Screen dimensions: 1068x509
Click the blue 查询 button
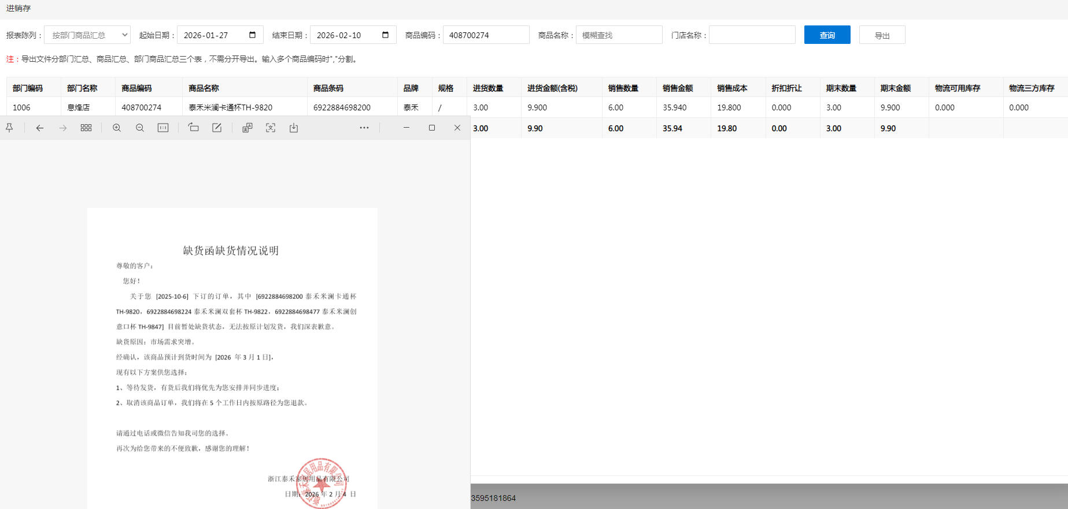coord(827,35)
